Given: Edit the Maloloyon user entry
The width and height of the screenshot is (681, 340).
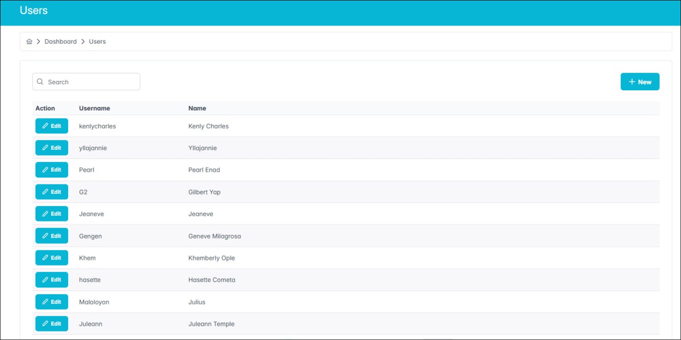Looking at the screenshot, I should pos(52,302).
